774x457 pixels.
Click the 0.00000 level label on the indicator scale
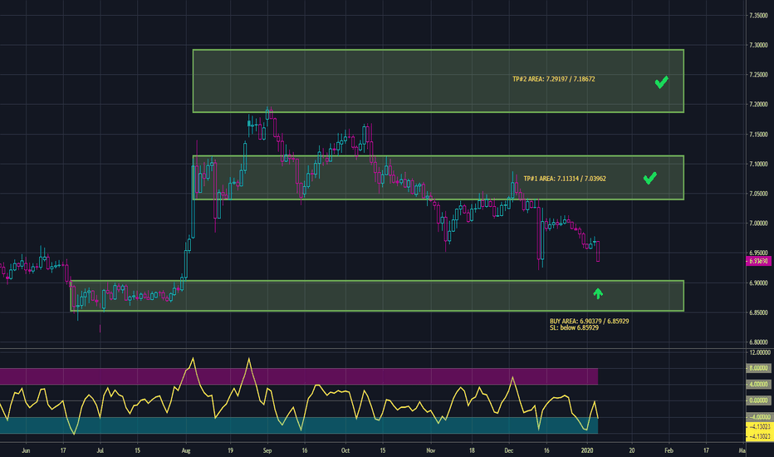tap(760, 400)
